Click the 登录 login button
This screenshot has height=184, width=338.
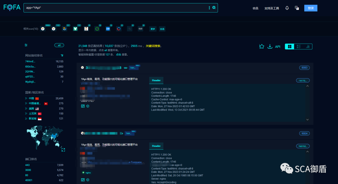tap(310, 8)
